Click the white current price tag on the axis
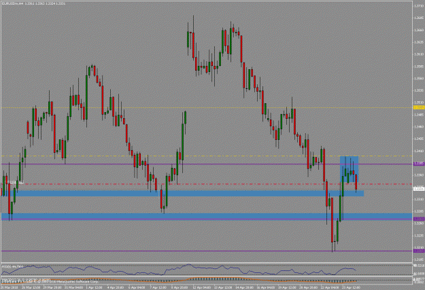Screen dimensions: 425x290 point(419,189)
